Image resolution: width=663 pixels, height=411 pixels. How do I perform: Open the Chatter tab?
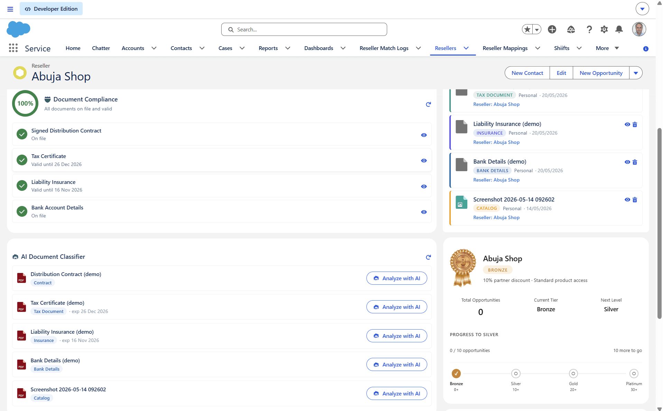coord(101,48)
